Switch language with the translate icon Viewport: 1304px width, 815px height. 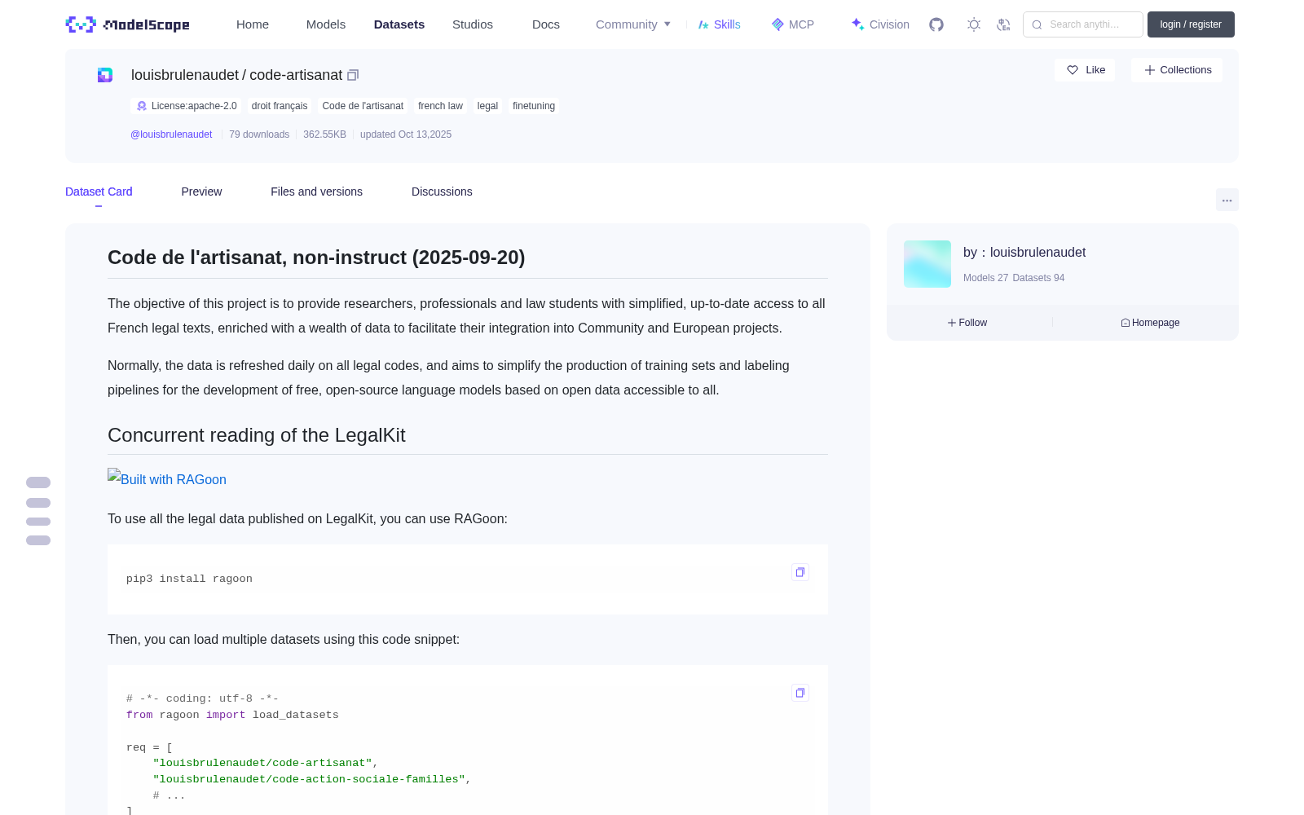click(1003, 24)
